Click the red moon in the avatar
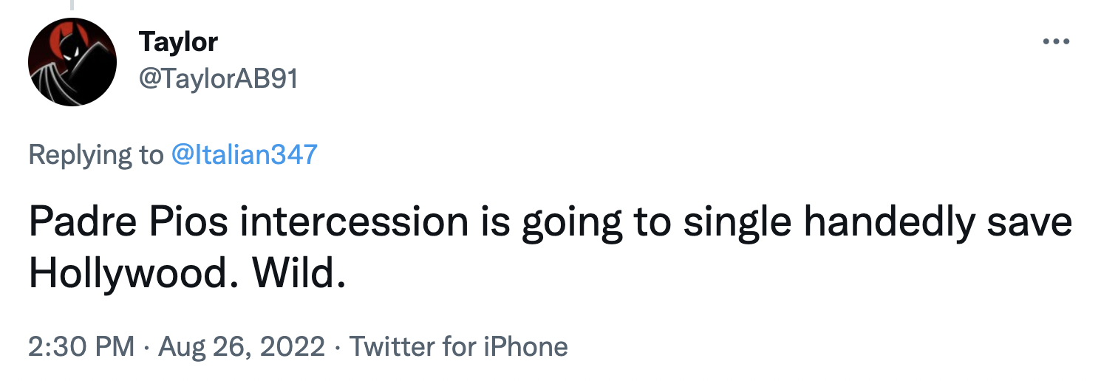The image size is (1101, 381). click(59, 44)
